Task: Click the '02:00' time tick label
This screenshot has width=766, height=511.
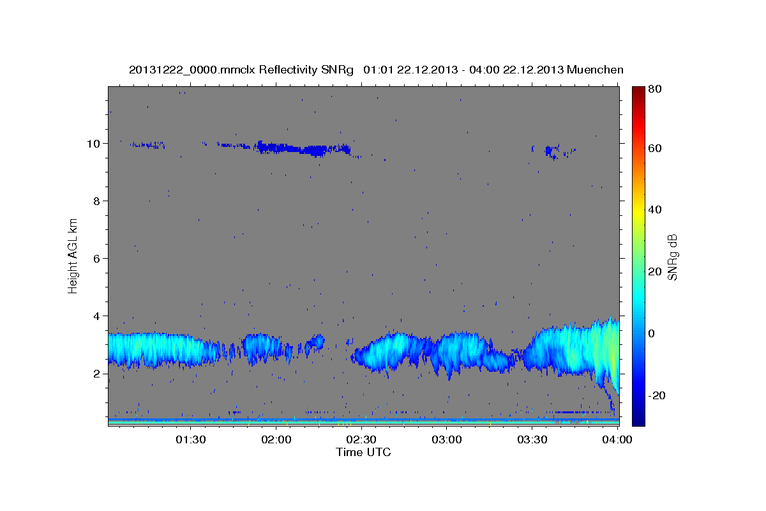Action: tap(276, 439)
